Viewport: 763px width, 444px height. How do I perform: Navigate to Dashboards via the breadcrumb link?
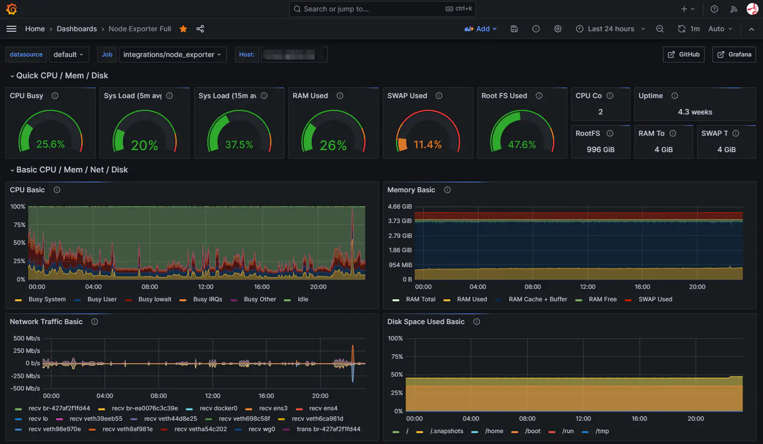pyautogui.click(x=77, y=29)
